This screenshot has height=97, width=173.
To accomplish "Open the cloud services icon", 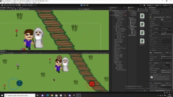I will pos(144,5).
